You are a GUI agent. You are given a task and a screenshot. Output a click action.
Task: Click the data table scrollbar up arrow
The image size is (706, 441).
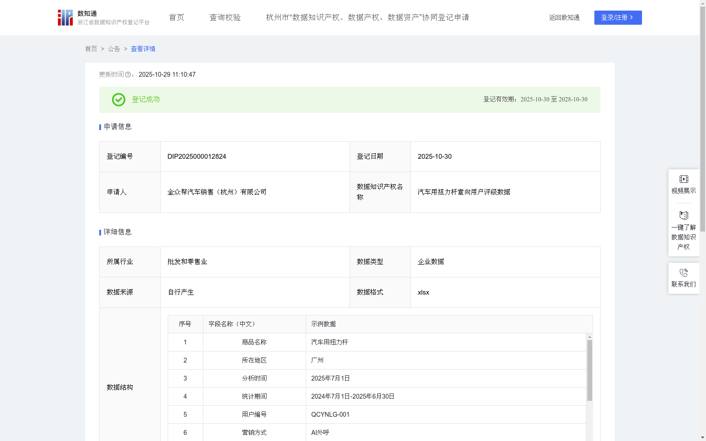(590, 337)
